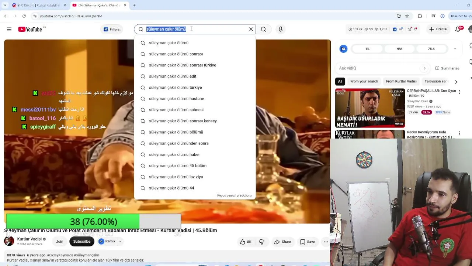Select the All filter chip
Image resolution: width=472 pixels, height=266 pixels.
[x=340, y=81]
